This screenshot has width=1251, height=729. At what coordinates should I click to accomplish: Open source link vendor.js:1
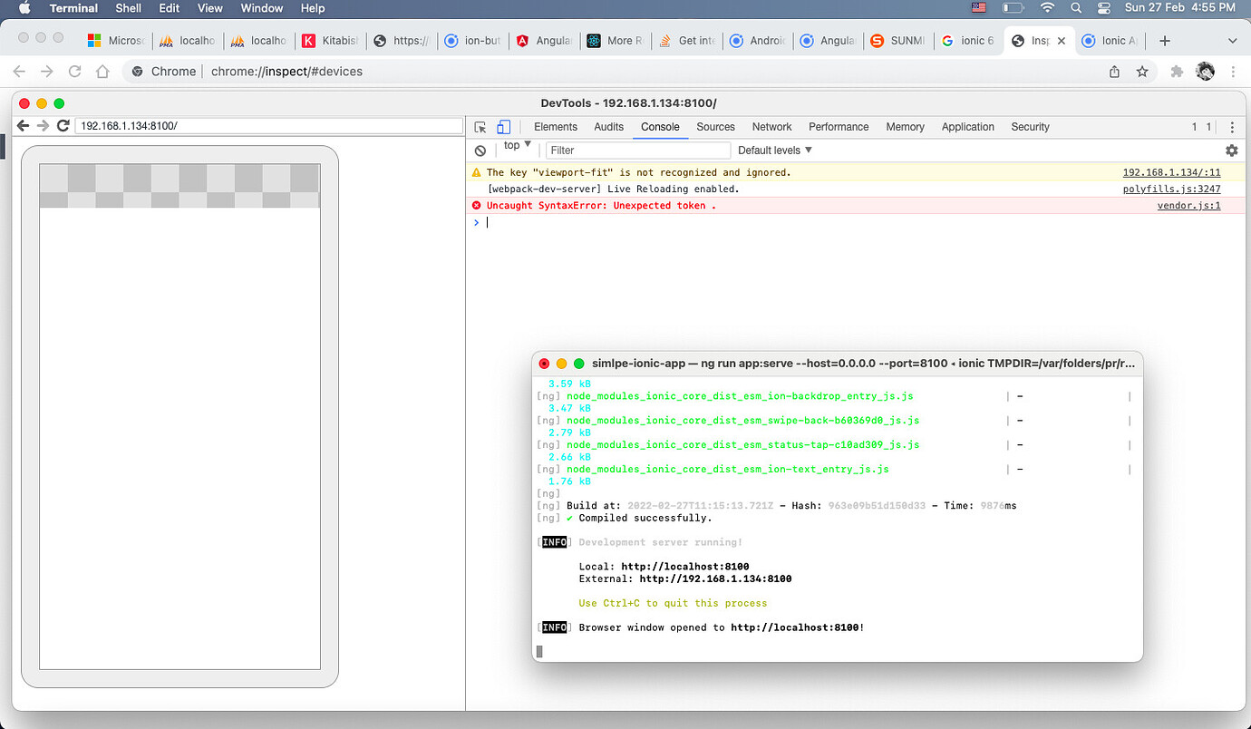(x=1188, y=206)
